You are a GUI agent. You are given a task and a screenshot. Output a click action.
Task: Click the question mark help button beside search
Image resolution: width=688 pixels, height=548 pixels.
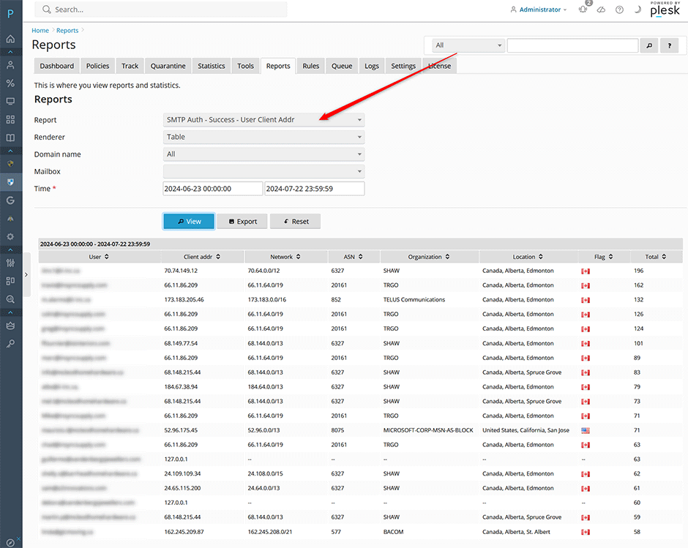(670, 45)
